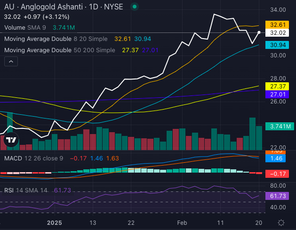Select the MACD 12 26 close 9 legend
Image resolution: width=296 pixels, height=230 pixels.
pyautogui.click(x=33, y=158)
